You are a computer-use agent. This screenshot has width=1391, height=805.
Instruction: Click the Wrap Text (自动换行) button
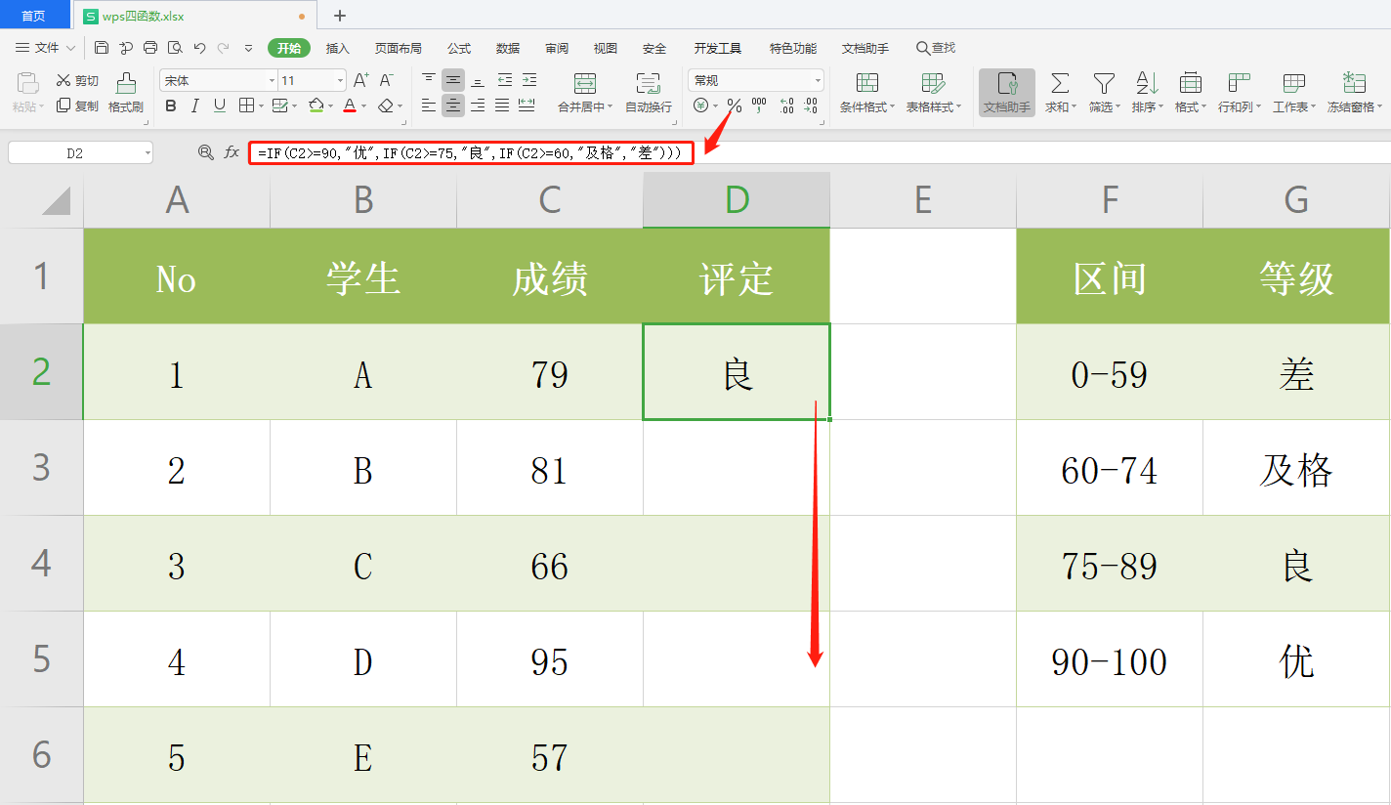(648, 93)
